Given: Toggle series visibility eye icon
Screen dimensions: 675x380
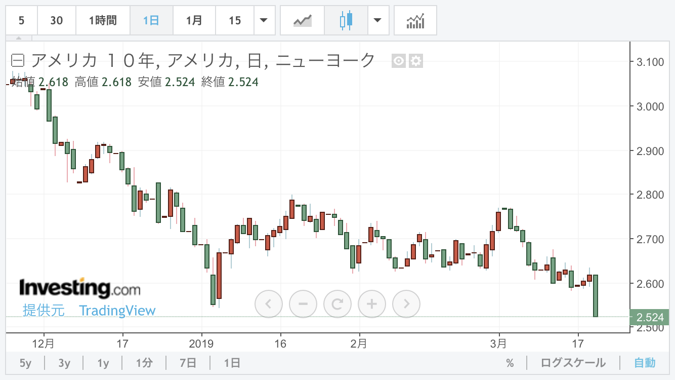Looking at the screenshot, I should 399,61.
